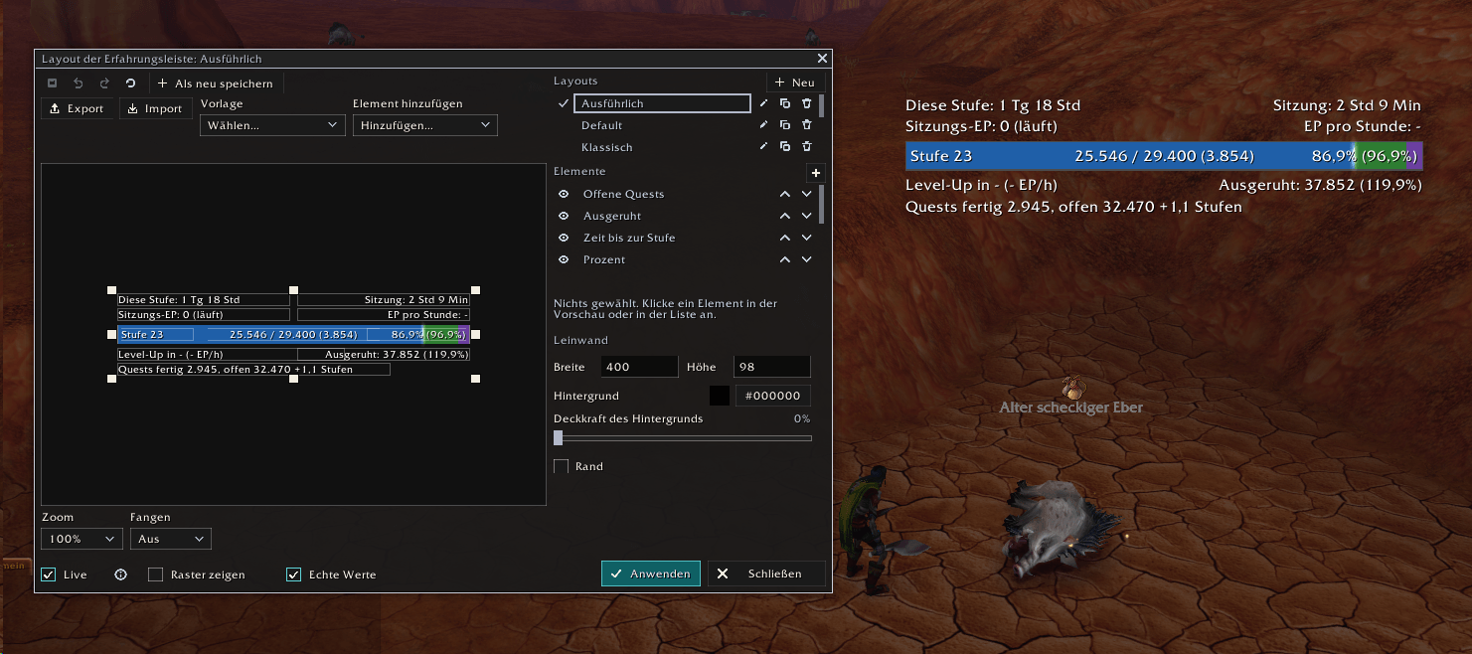Select the Stufe 23 bar in the preview
1472x654 pixels.
(x=293, y=335)
